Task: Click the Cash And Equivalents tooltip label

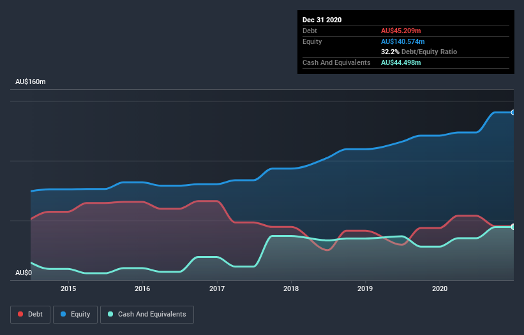Action: click(336, 62)
